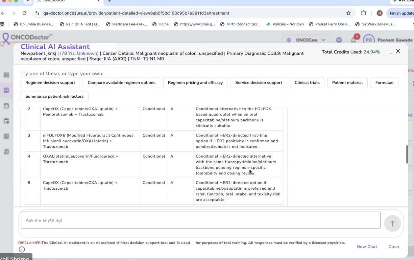414x260 pixels.
Task: Open the notifications bell icon
Action: click(354, 40)
